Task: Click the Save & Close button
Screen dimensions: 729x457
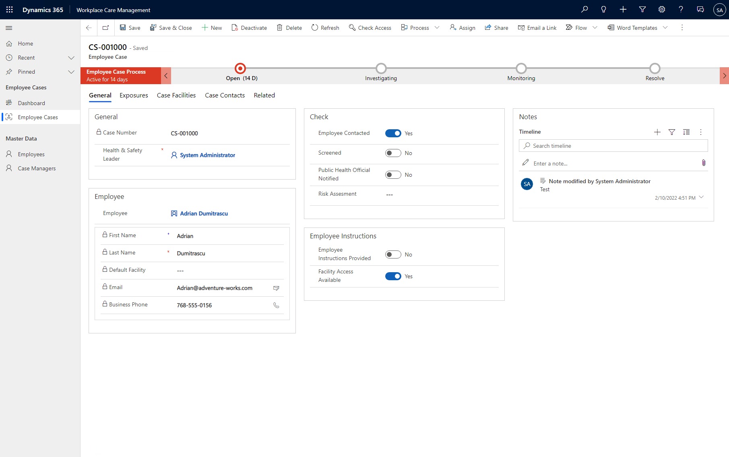Action: 171,28
